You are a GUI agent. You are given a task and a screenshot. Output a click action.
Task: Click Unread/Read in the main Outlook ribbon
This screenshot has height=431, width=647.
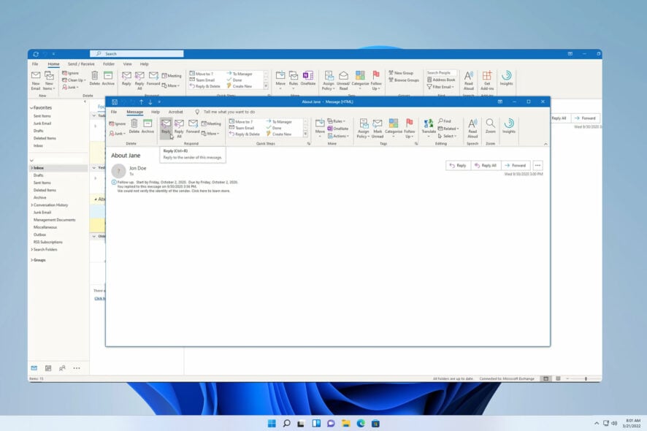point(343,80)
